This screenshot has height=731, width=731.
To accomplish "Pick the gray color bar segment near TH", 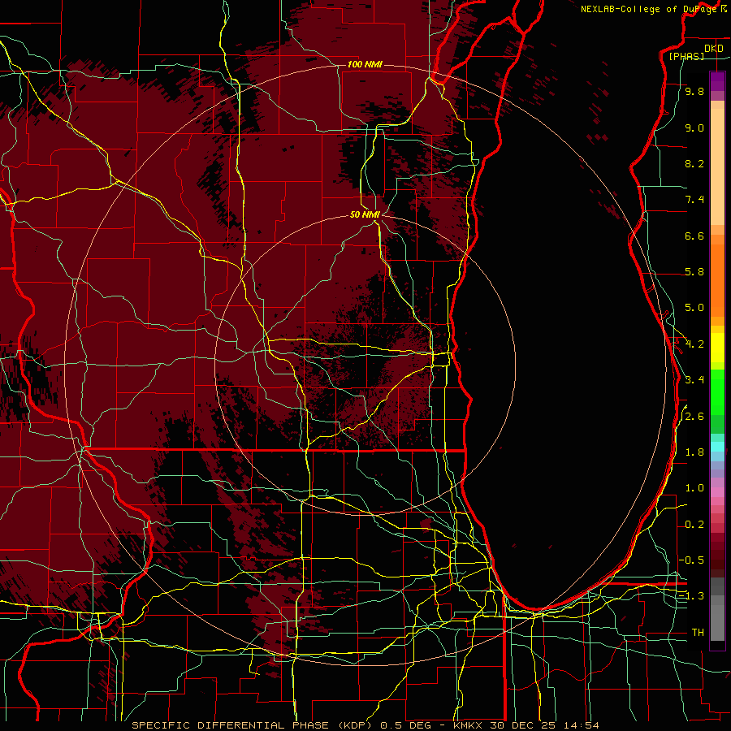I will [x=717, y=622].
